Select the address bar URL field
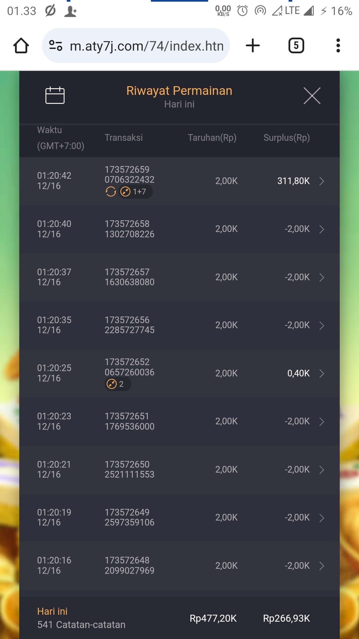The image size is (359, 639). 146,46
